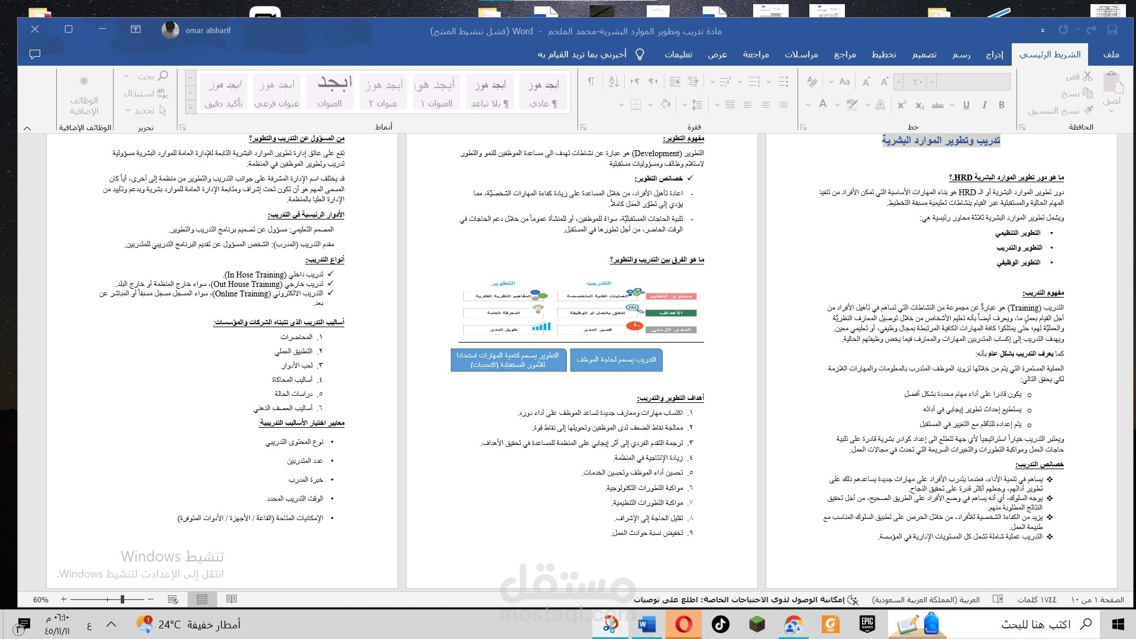Click the Bold formatting icon

pos(1002,105)
